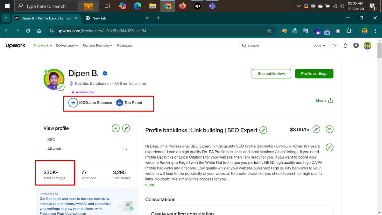Click into the Upwork search field
Screen dimensions: 382x215
pyautogui.click(x=277, y=46)
